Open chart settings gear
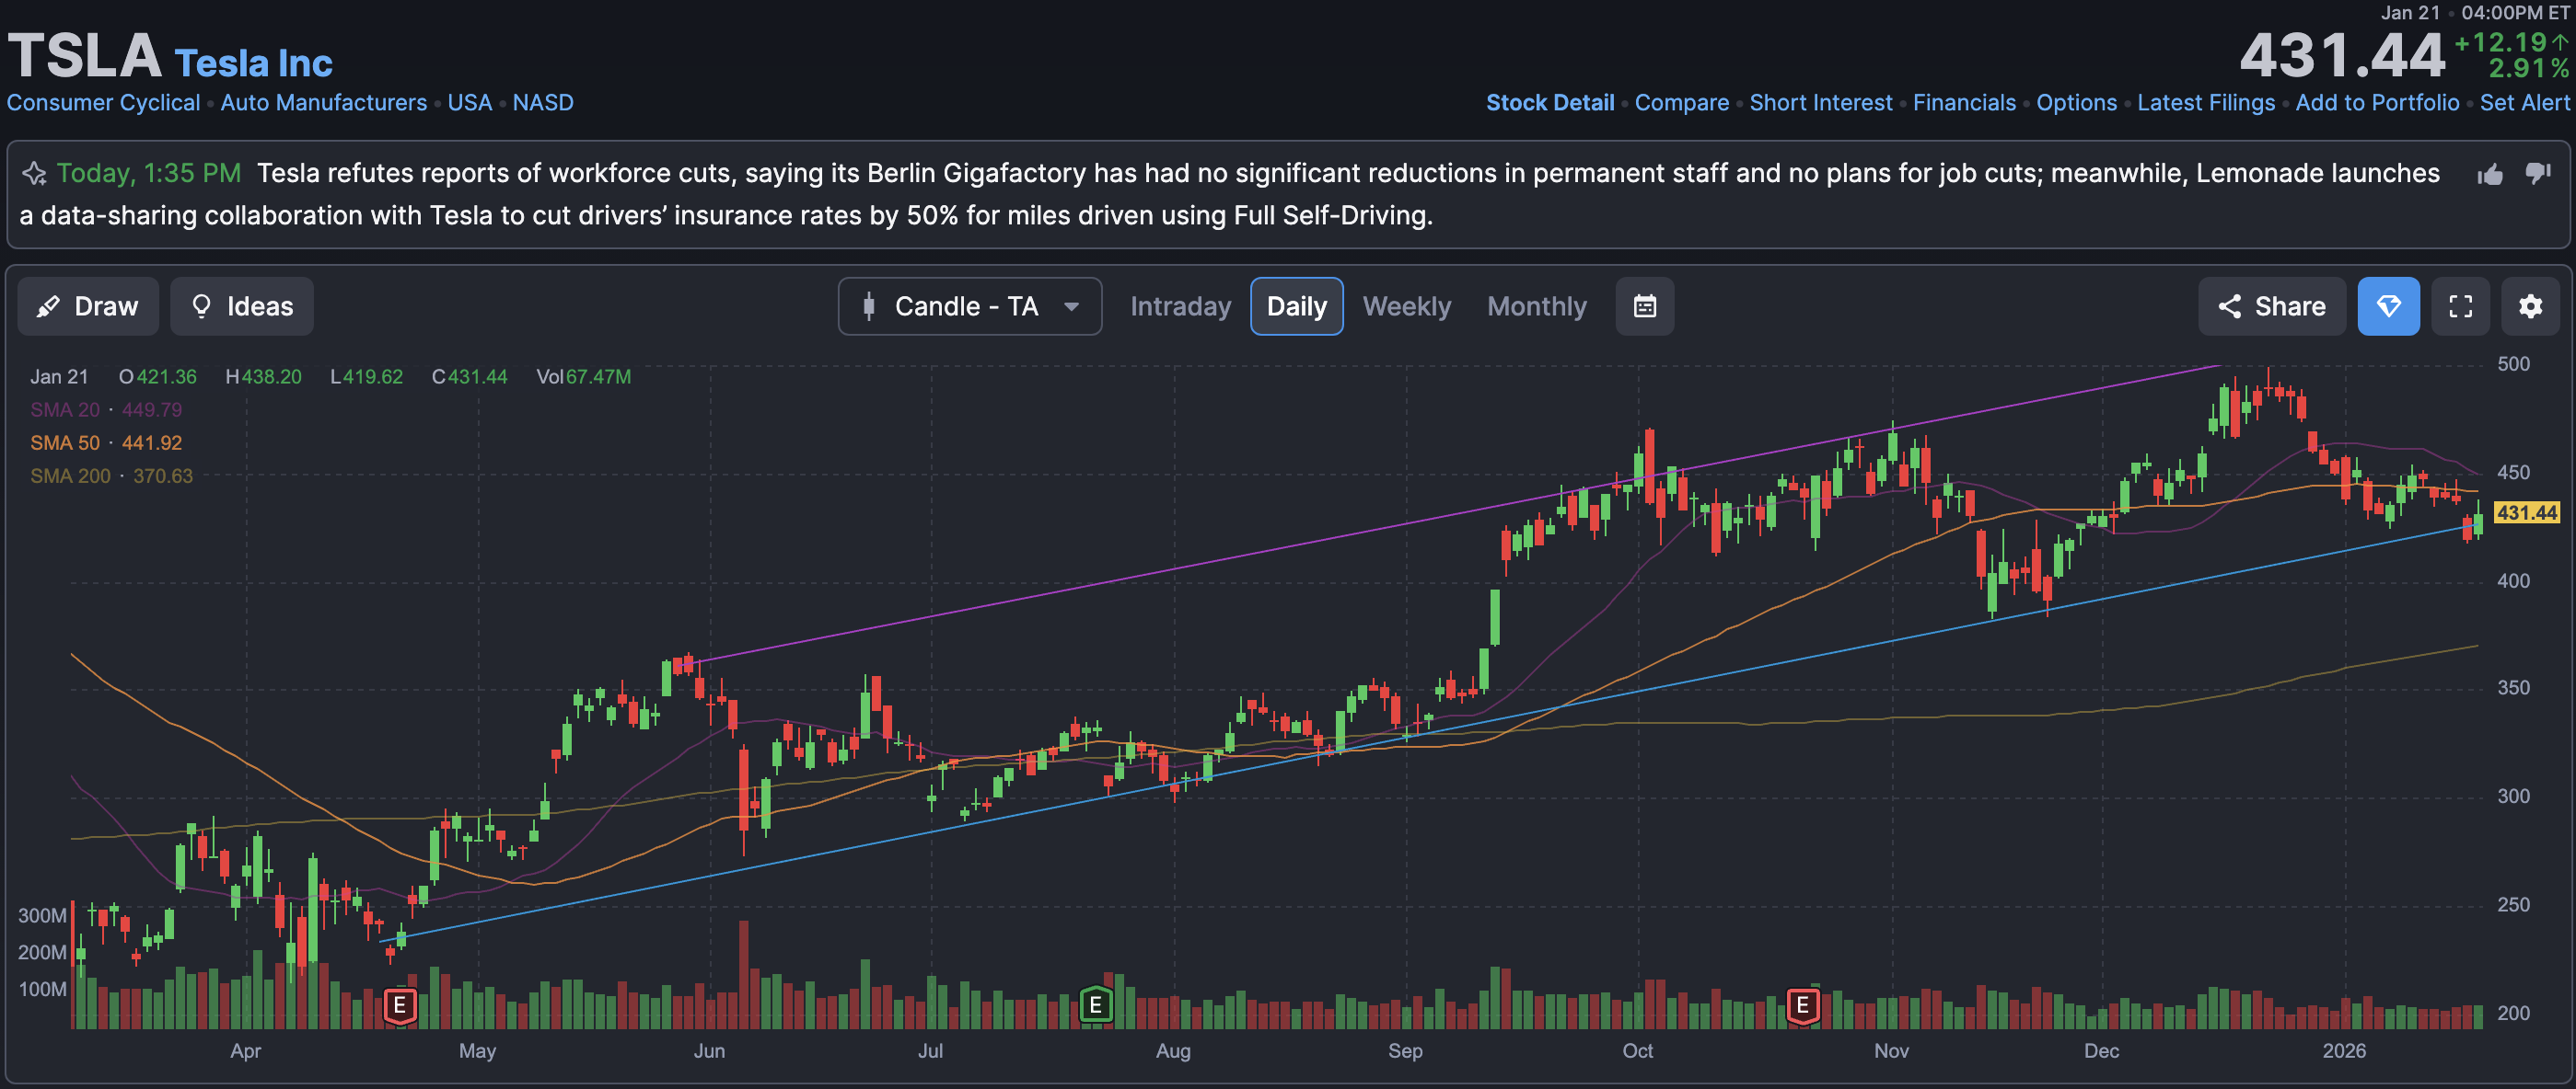Viewport: 2576px width, 1089px height. pos(2530,306)
